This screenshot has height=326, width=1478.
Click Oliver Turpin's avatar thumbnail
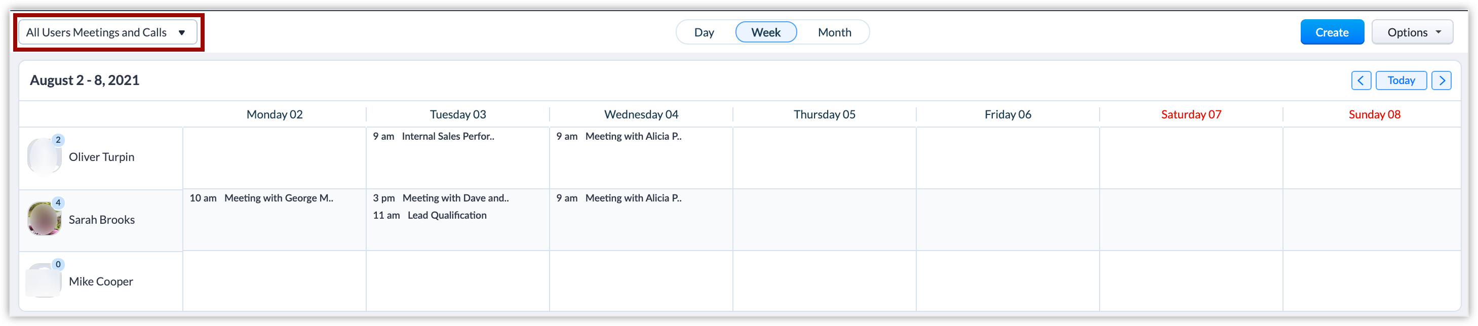(44, 156)
